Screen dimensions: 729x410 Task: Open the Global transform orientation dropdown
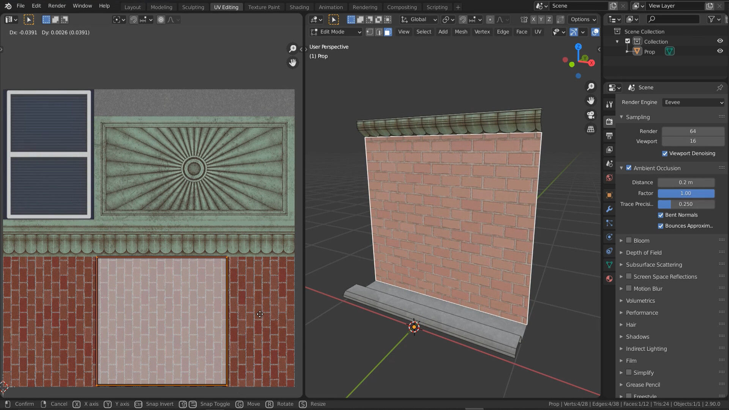[418, 19]
